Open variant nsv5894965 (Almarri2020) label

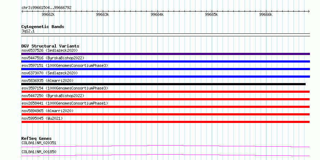[x=47, y=111]
